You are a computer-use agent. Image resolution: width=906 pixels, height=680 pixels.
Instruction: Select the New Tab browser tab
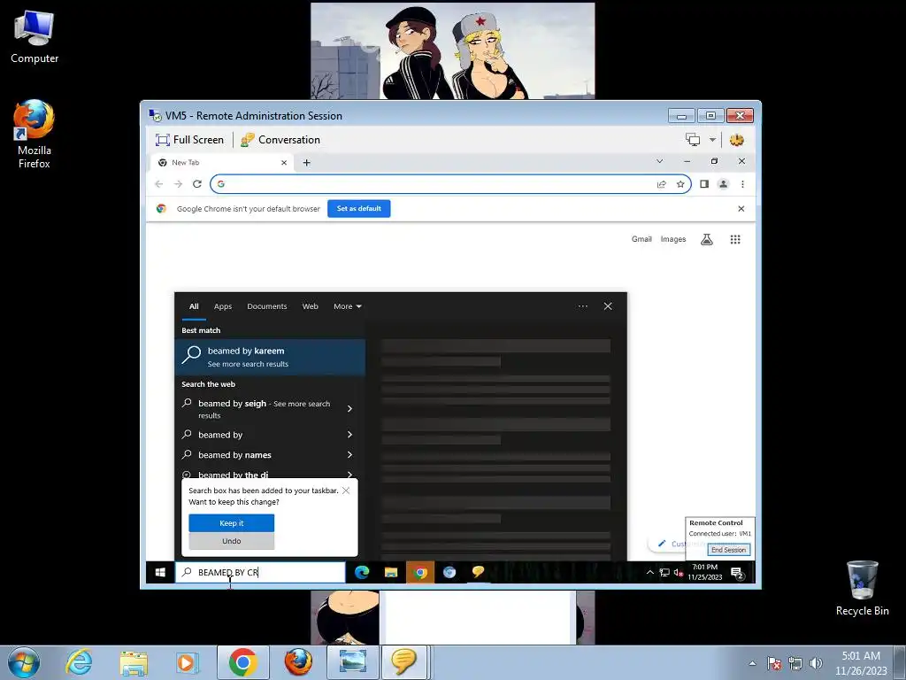[x=222, y=163]
